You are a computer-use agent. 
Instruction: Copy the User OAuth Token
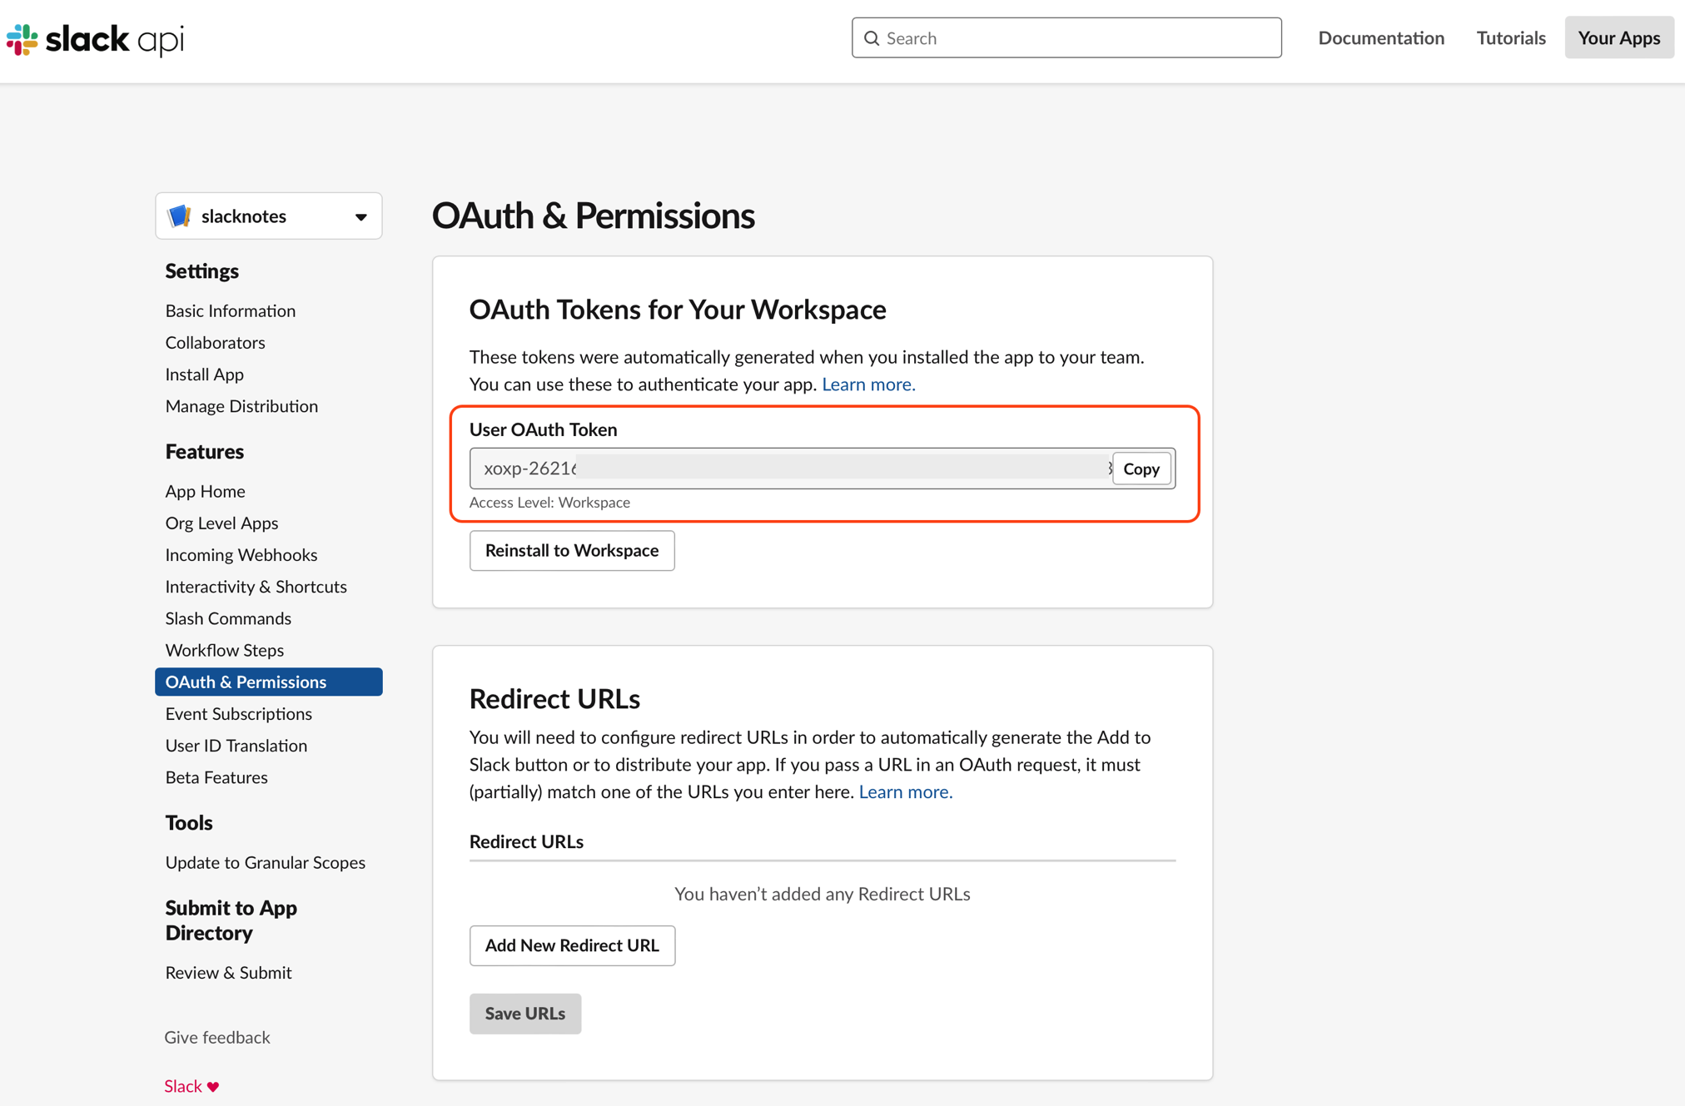point(1141,469)
